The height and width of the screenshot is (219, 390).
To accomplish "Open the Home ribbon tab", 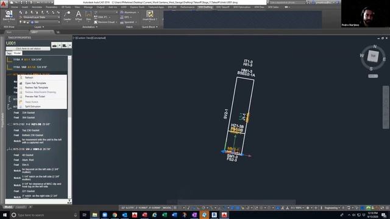I will (15, 7).
